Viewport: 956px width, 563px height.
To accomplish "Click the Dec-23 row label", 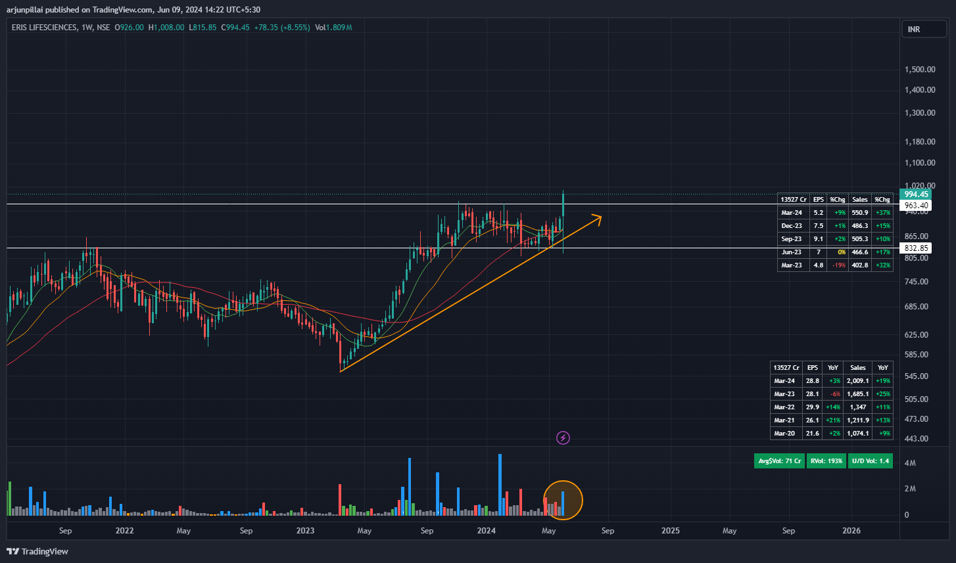I will pos(793,226).
